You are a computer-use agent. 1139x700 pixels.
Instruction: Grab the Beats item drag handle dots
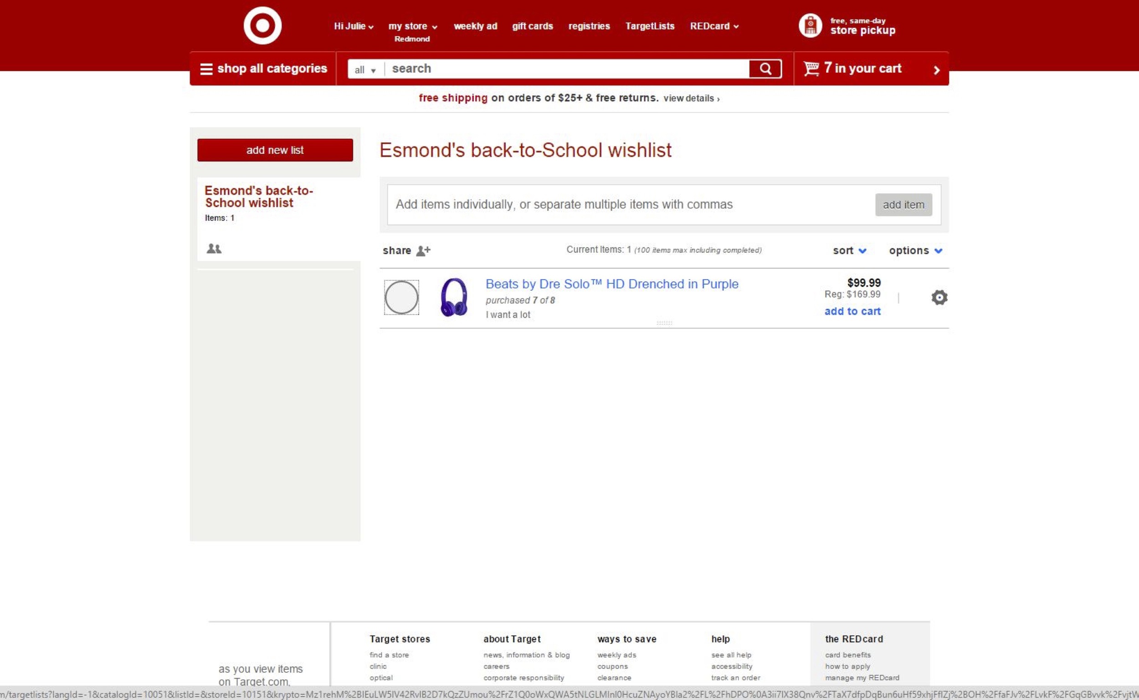(x=664, y=323)
